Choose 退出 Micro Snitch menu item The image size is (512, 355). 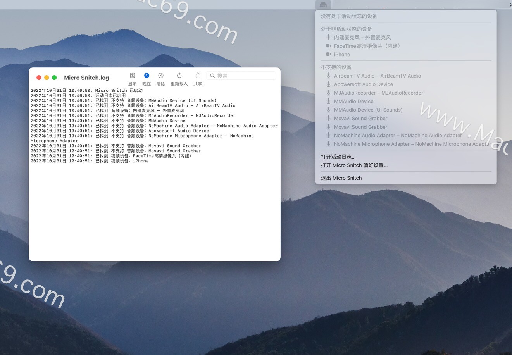[341, 178]
